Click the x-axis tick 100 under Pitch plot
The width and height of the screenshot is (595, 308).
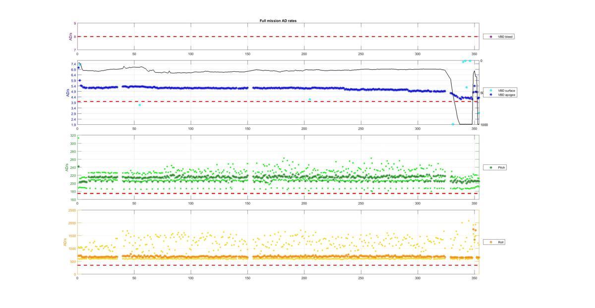(x=191, y=203)
